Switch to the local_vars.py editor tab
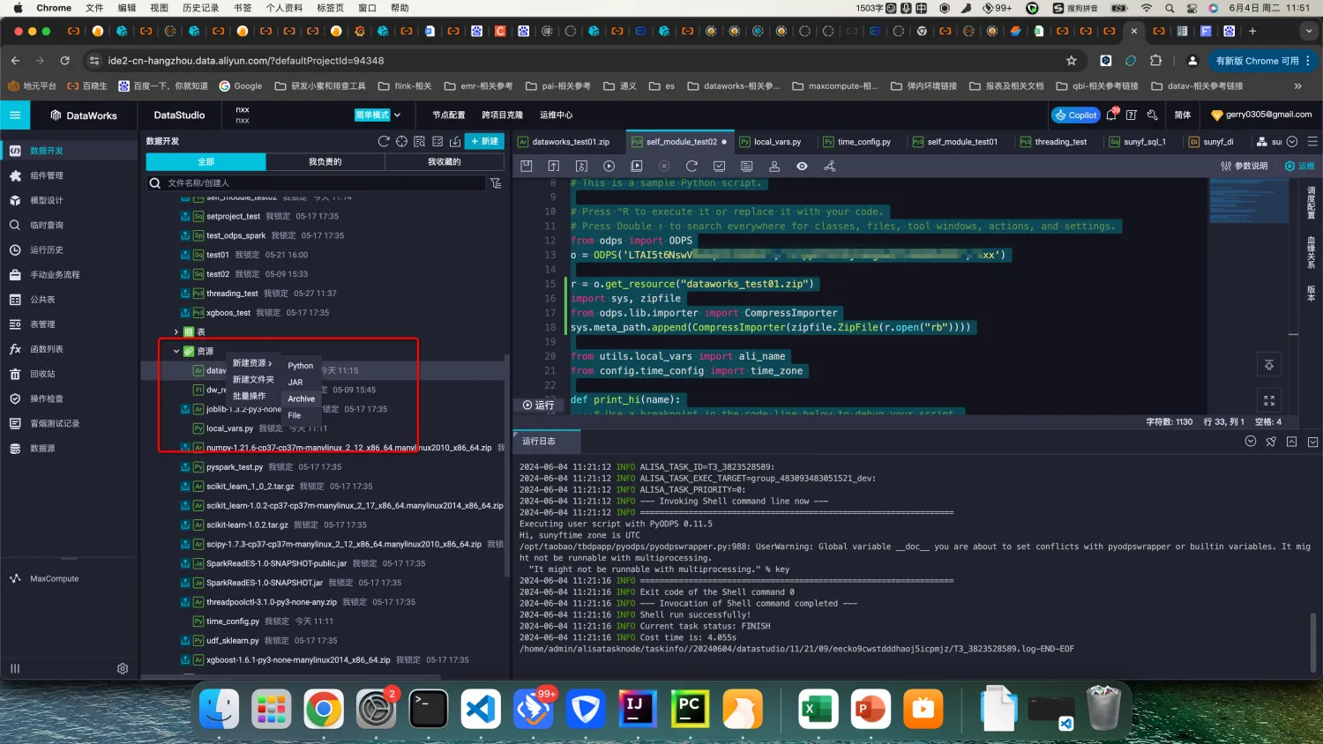The width and height of the screenshot is (1323, 744). 776,142
